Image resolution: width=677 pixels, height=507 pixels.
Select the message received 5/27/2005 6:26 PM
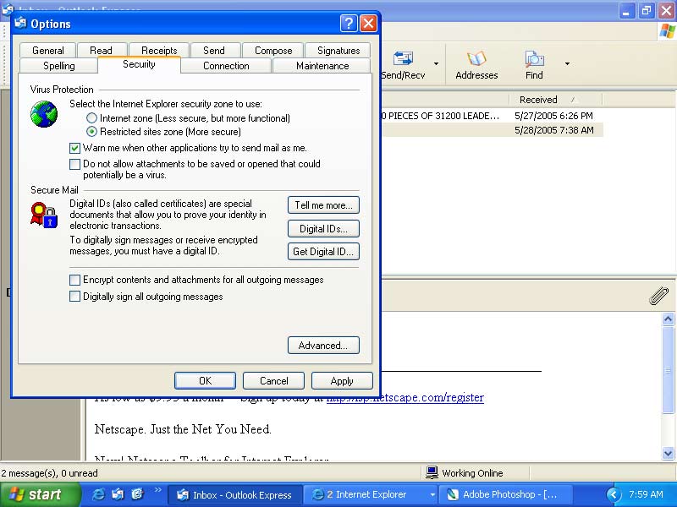tap(493, 116)
